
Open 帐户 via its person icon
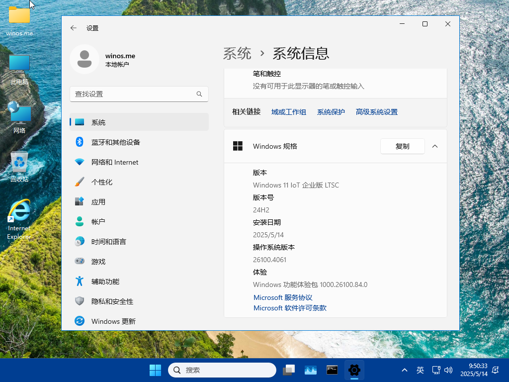(80, 221)
